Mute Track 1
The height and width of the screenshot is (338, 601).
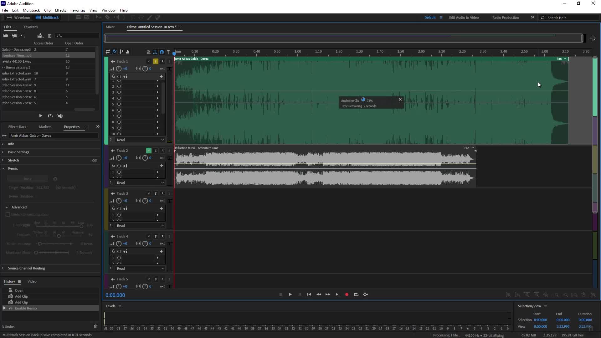(x=149, y=61)
